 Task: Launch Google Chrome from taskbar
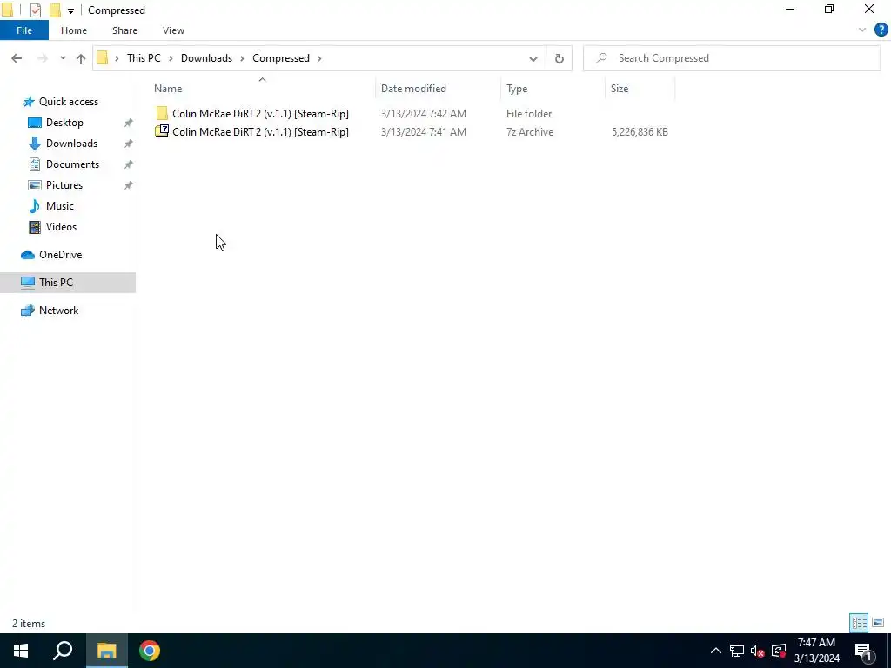pos(150,651)
